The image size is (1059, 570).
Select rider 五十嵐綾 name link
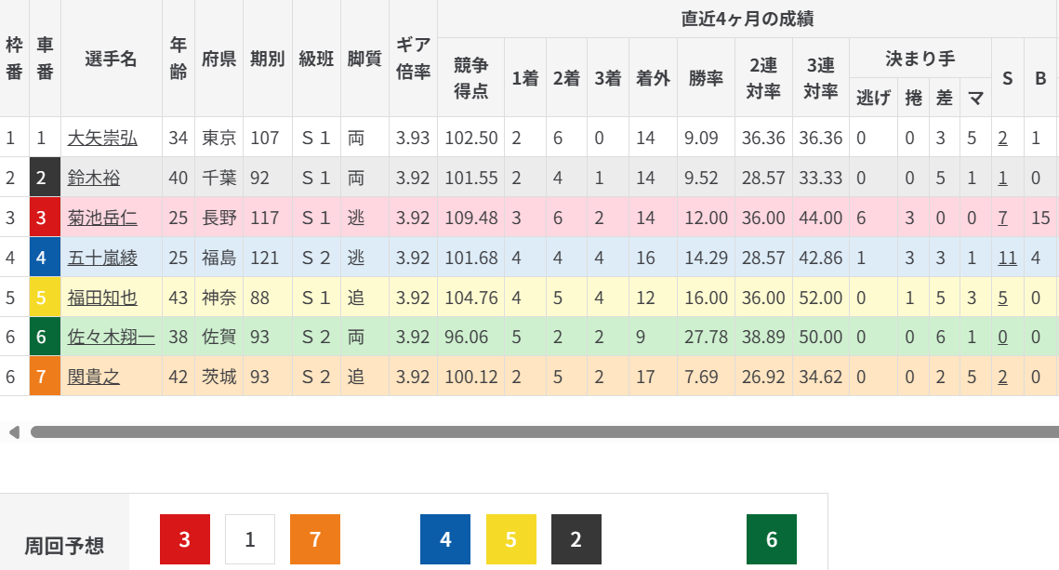102,258
